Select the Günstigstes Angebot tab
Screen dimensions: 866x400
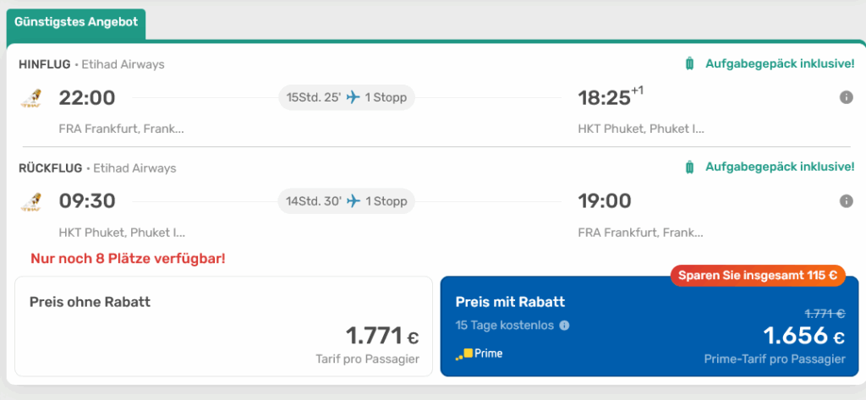tap(76, 23)
